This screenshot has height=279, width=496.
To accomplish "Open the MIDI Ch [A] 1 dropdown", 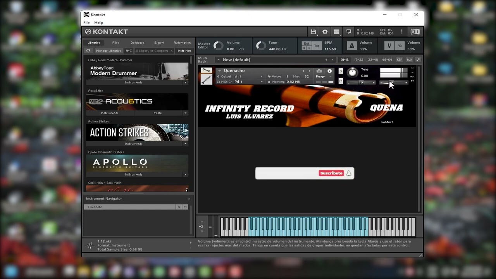I will pos(240,82).
